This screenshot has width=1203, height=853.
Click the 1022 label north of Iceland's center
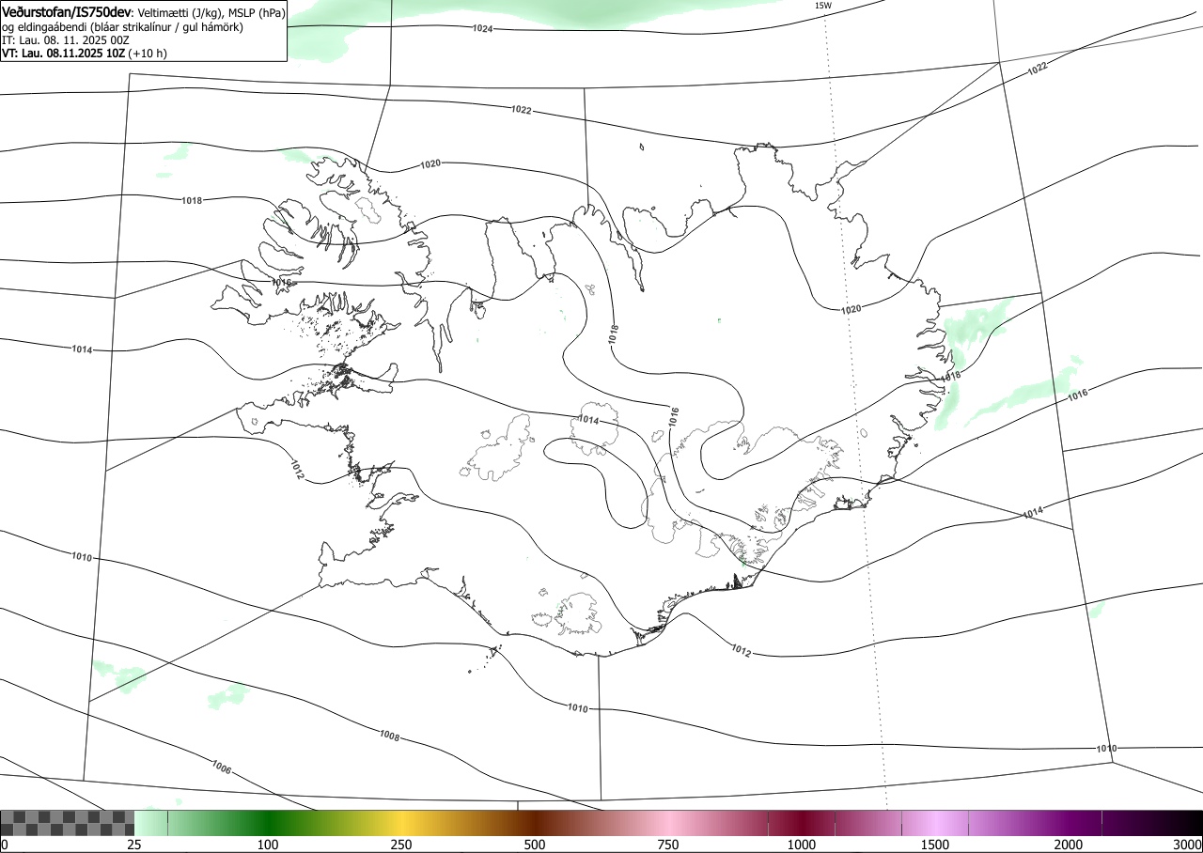[x=522, y=110]
